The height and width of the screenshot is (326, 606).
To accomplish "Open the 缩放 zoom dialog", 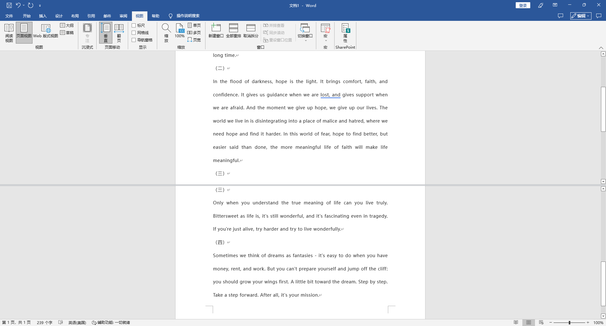I will coord(166,33).
